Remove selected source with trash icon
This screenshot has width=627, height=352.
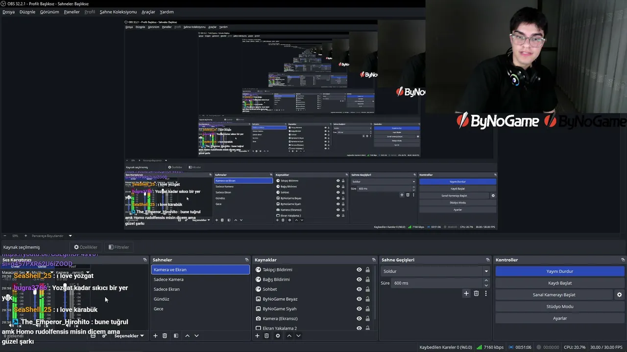pos(266,336)
